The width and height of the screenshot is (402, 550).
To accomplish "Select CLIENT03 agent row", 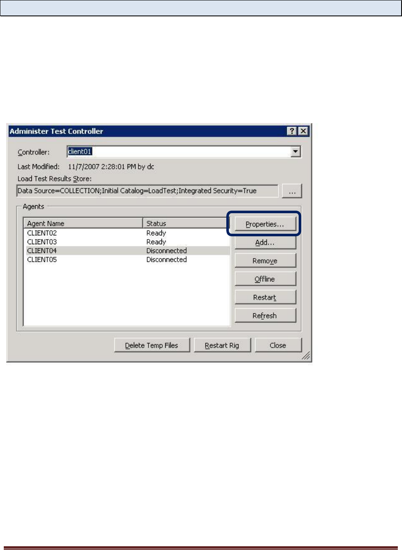I will pos(127,242).
